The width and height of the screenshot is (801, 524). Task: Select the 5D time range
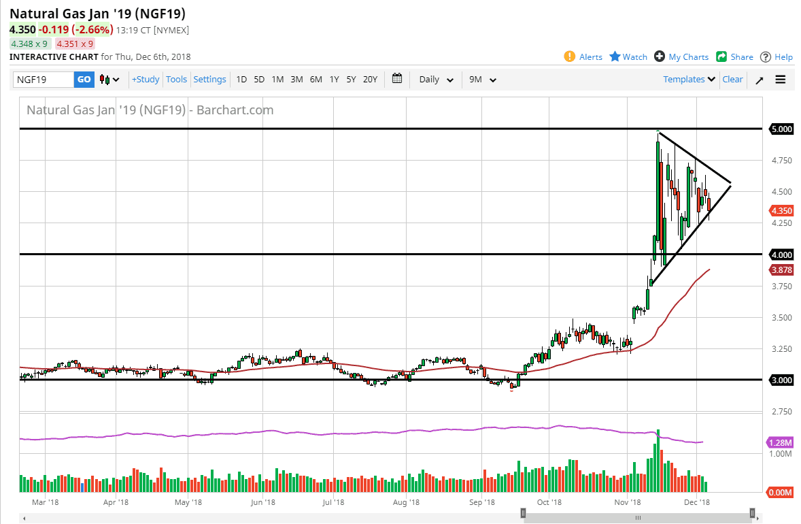tap(259, 79)
